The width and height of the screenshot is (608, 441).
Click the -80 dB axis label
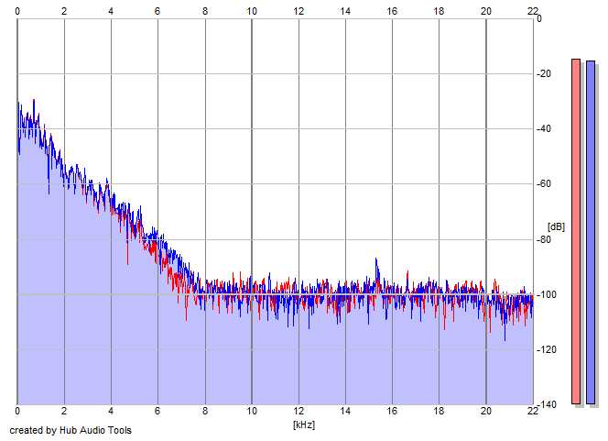(x=544, y=239)
